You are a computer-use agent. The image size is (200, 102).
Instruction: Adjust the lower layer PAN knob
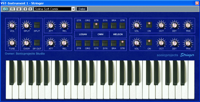pos(188,43)
